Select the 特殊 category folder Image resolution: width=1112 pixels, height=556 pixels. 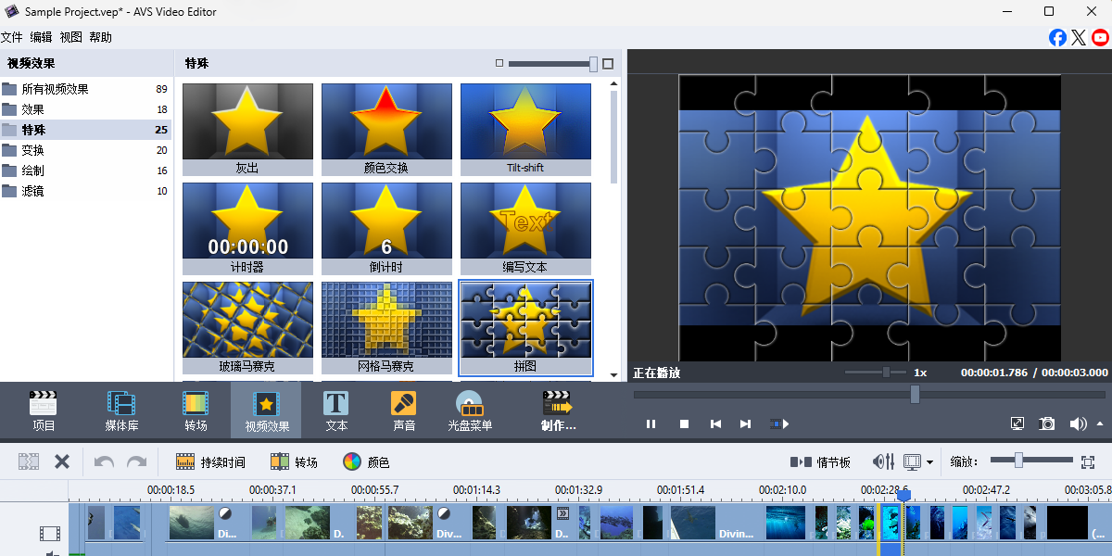85,130
